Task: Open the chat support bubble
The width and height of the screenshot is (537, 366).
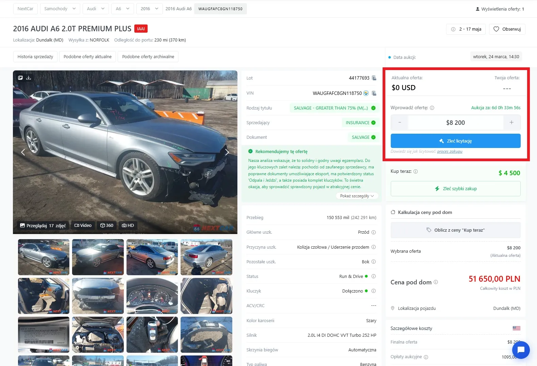Action: pos(520,350)
